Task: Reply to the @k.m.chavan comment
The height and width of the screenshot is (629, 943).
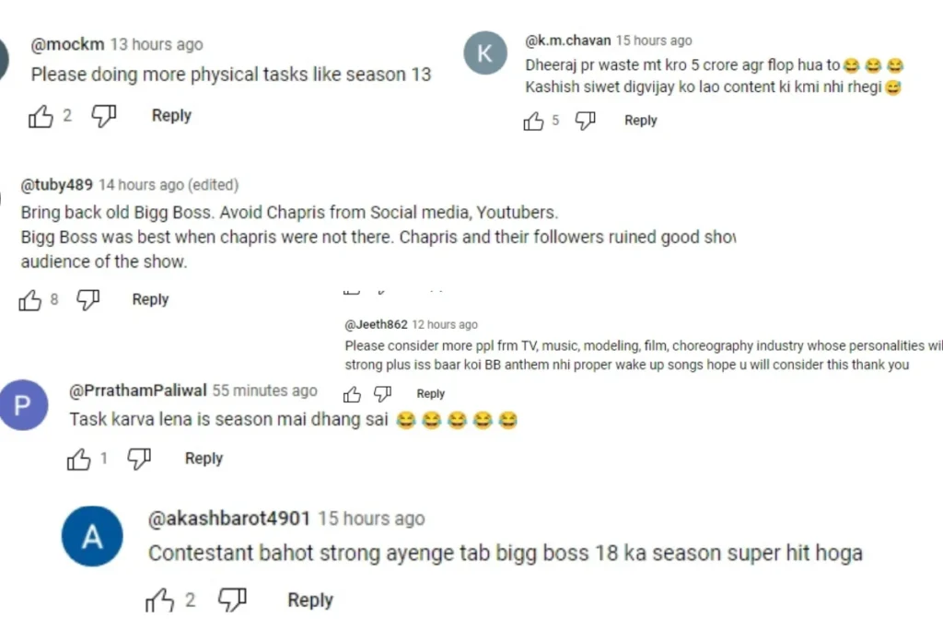Action: [x=641, y=121]
